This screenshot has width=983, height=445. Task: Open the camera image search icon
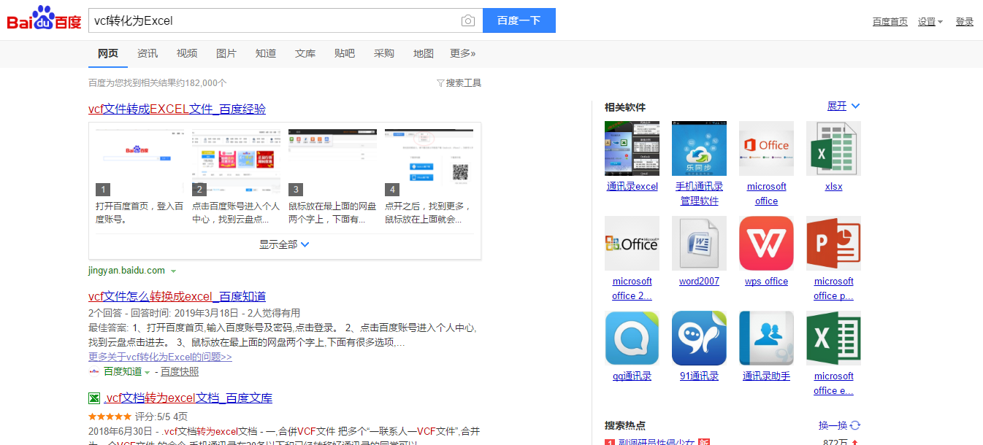(x=467, y=20)
